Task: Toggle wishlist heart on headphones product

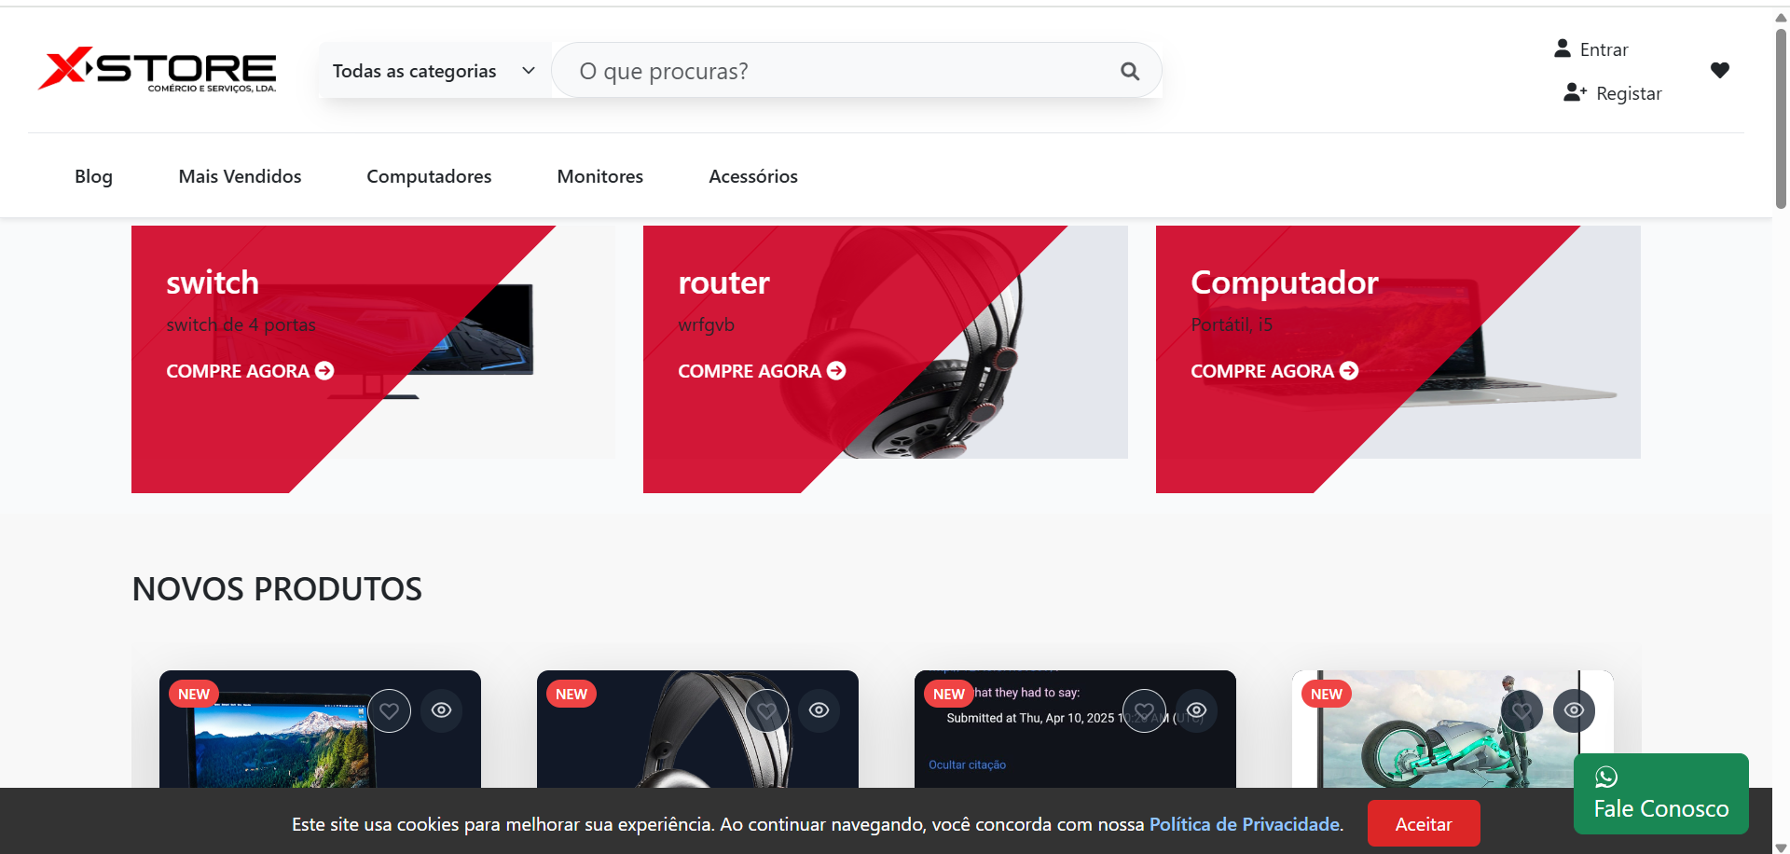Action: coord(766,711)
